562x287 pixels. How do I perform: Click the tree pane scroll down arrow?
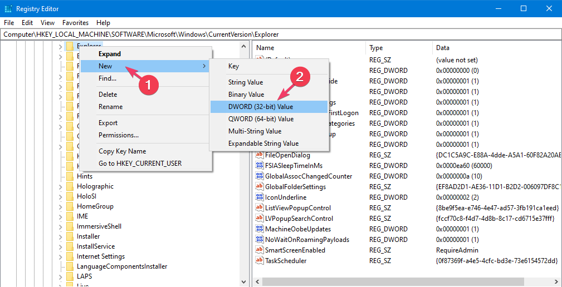pyautogui.click(x=244, y=281)
